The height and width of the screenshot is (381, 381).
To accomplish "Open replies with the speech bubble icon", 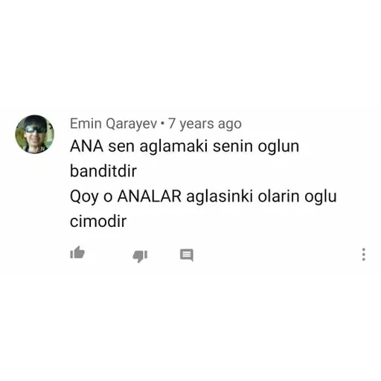I will coord(187,255).
